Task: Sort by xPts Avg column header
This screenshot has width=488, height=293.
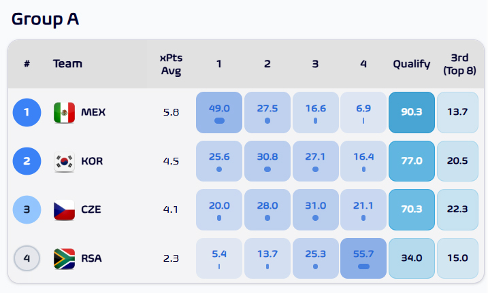Action: (171, 65)
